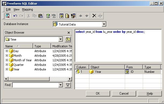Click inside the Find input field
The height and width of the screenshot is (104, 164).
point(35,85)
